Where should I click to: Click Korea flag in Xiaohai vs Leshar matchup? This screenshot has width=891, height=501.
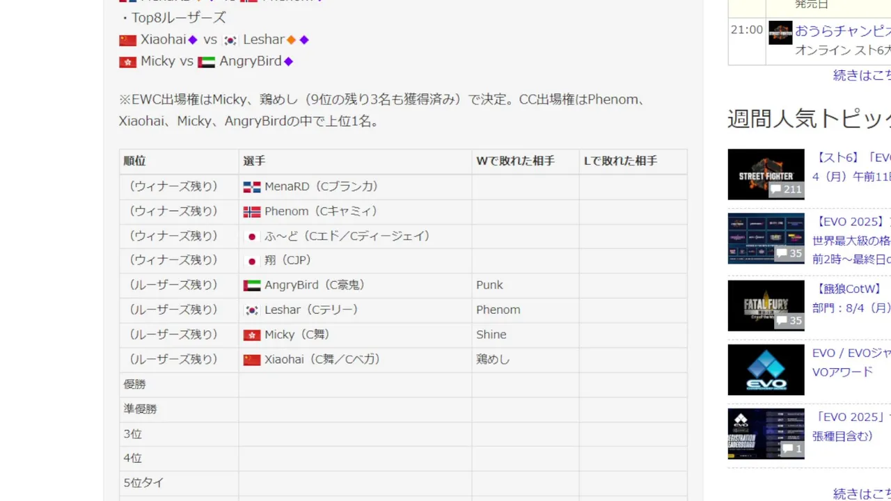(230, 40)
